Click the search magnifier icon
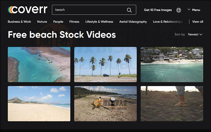This screenshot has width=211, height=132. click(129, 10)
